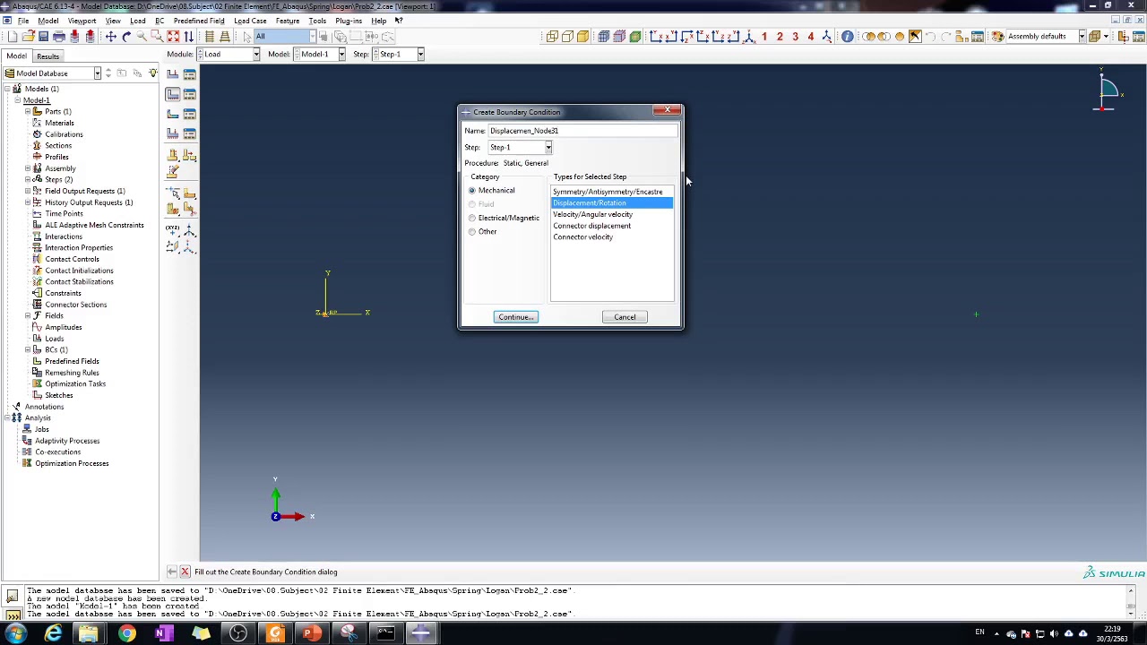The image size is (1147, 645).
Task: Open the File menu
Action: (23, 21)
